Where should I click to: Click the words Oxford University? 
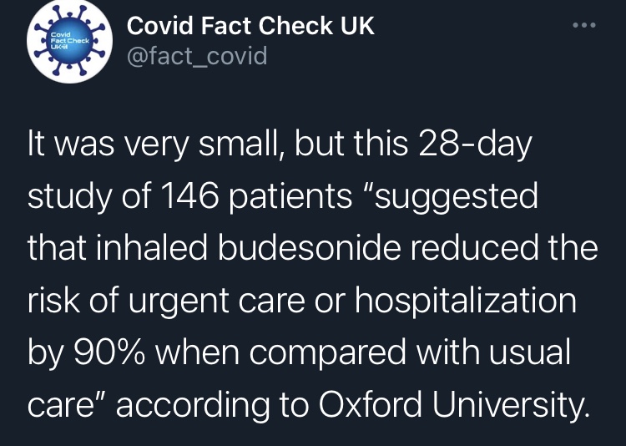[454, 403]
